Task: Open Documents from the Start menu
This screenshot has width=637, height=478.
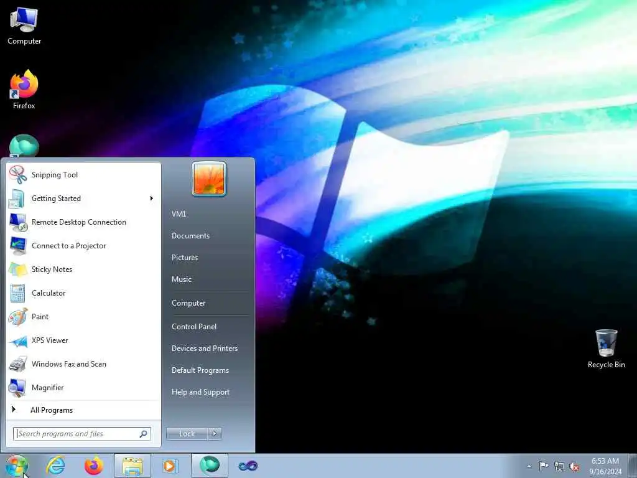Action: (x=190, y=236)
